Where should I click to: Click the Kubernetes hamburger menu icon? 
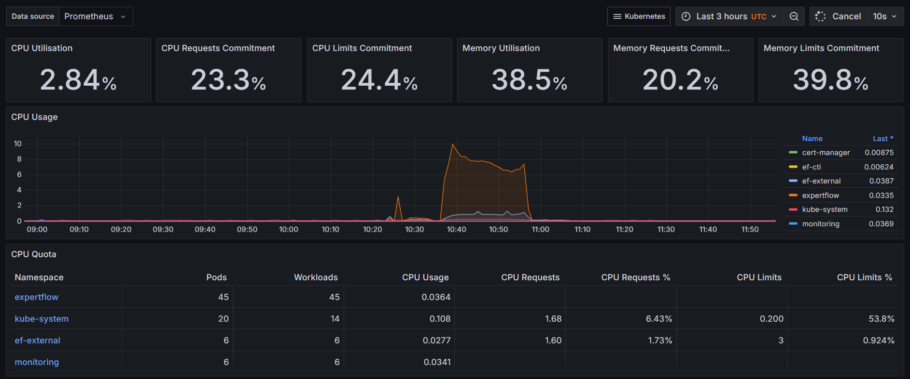617,16
